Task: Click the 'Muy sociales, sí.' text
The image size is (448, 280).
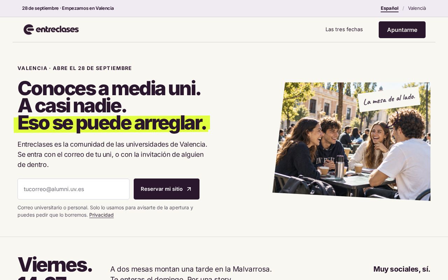Action: click(402, 269)
